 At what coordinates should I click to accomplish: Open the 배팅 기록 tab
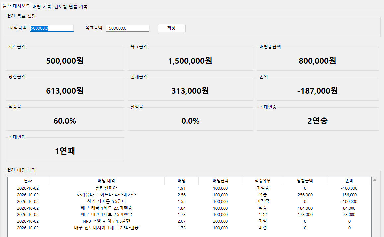42,6
